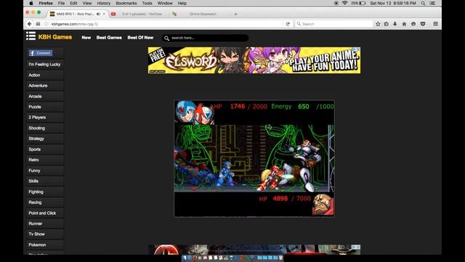
Task: Close the Elsword ad via corner X icon
Action: tap(358, 49)
